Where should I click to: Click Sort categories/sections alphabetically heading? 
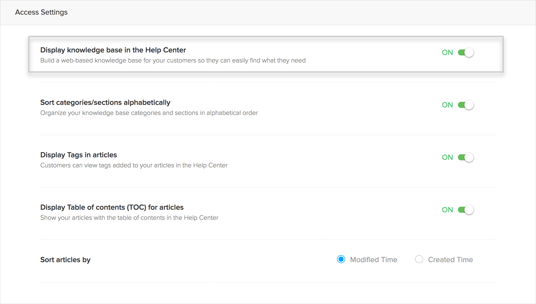click(105, 102)
